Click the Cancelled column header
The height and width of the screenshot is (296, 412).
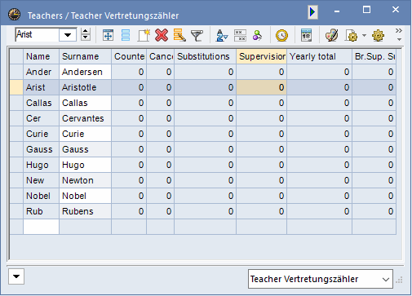coord(160,56)
